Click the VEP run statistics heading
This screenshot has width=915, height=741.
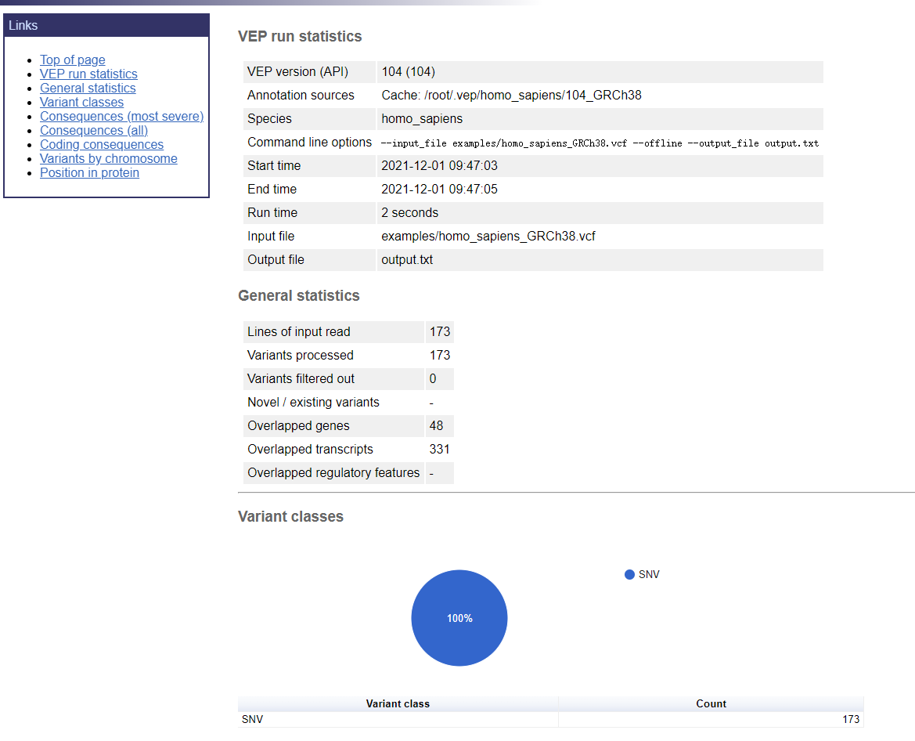click(300, 36)
